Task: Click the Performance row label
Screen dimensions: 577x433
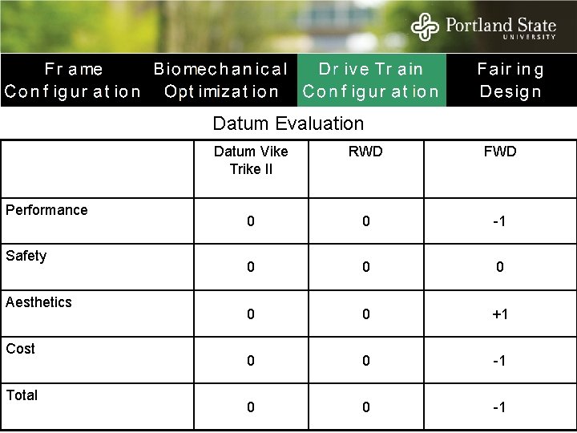Action: point(46,210)
